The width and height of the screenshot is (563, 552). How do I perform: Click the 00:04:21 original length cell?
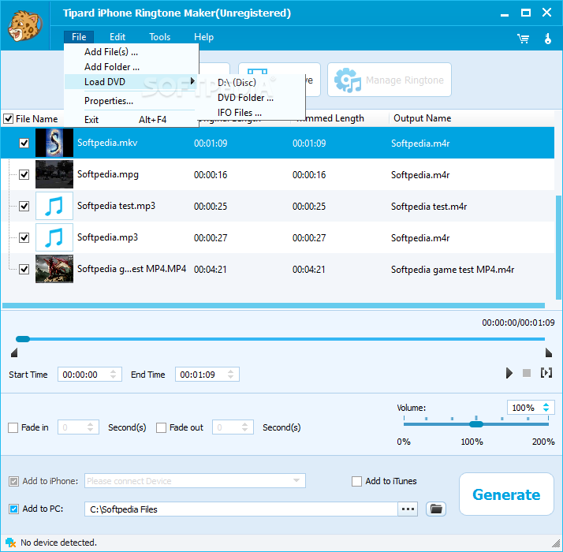(x=211, y=270)
